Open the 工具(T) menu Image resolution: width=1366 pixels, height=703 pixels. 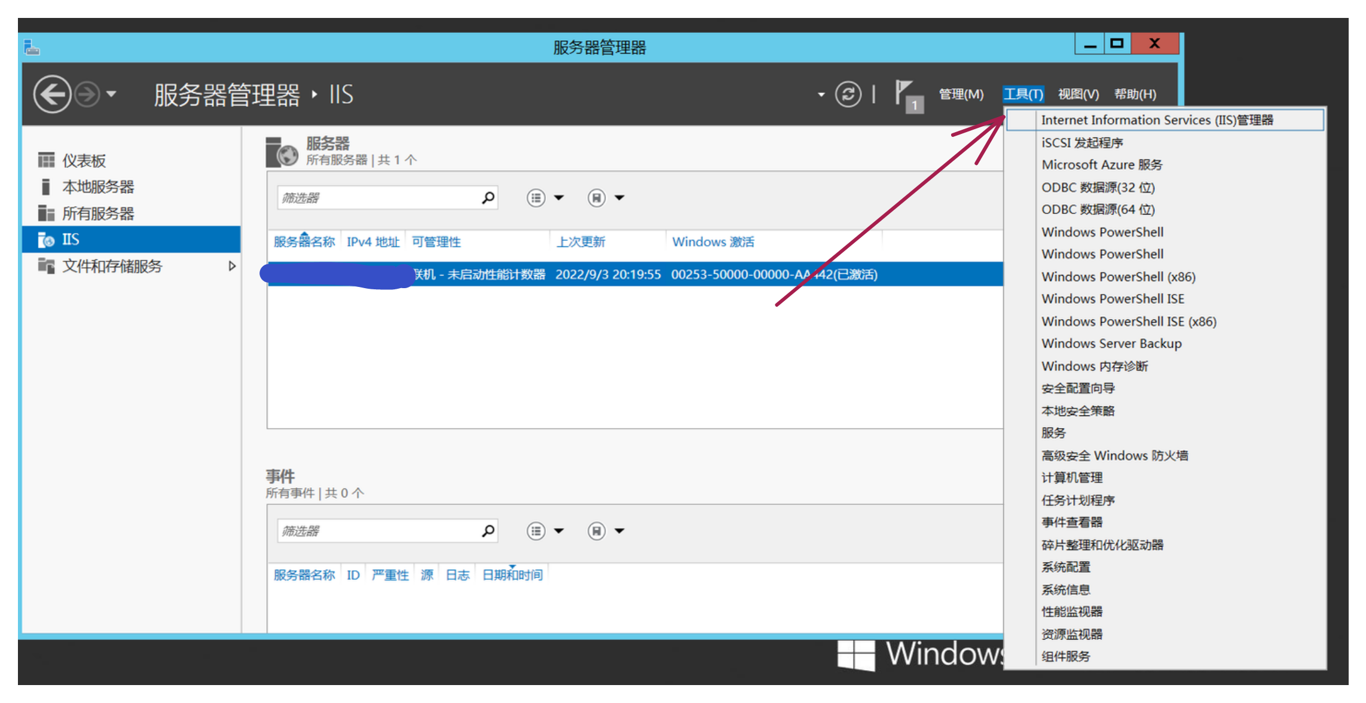(x=1023, y=94)
